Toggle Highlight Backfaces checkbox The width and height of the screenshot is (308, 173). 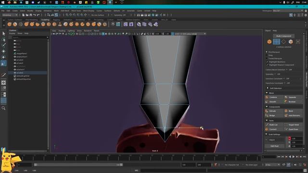tap(267, 62)
